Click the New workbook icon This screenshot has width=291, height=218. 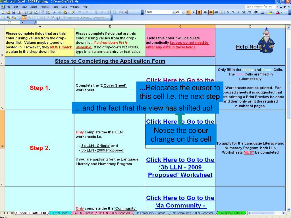point(3,12)
